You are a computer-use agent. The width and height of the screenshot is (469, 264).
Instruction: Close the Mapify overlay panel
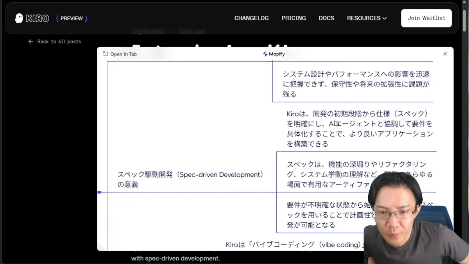[x=445, y=54]
